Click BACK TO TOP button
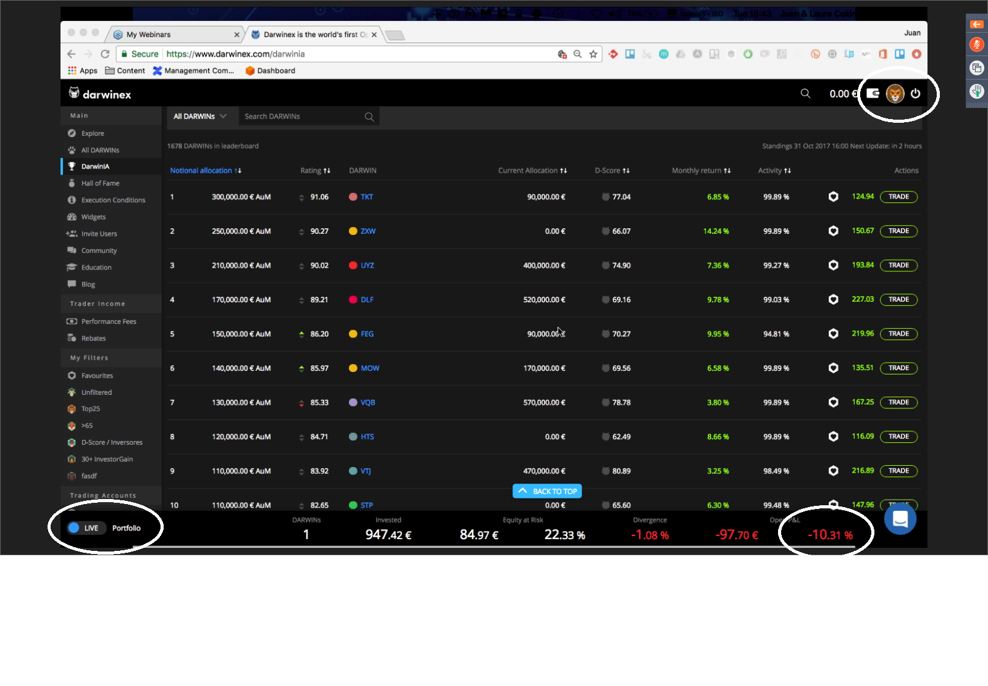 547,491
